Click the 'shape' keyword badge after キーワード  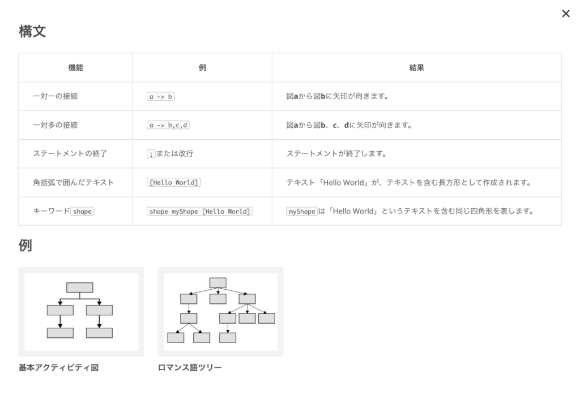[82, 212]
